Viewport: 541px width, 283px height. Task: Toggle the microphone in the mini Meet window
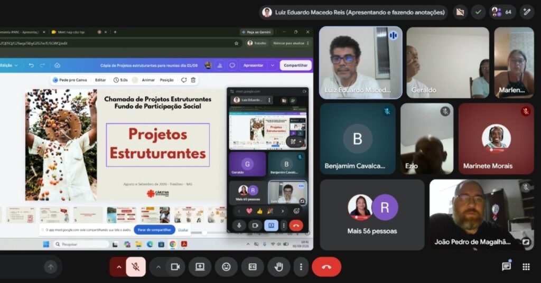[x=239, y=225]
